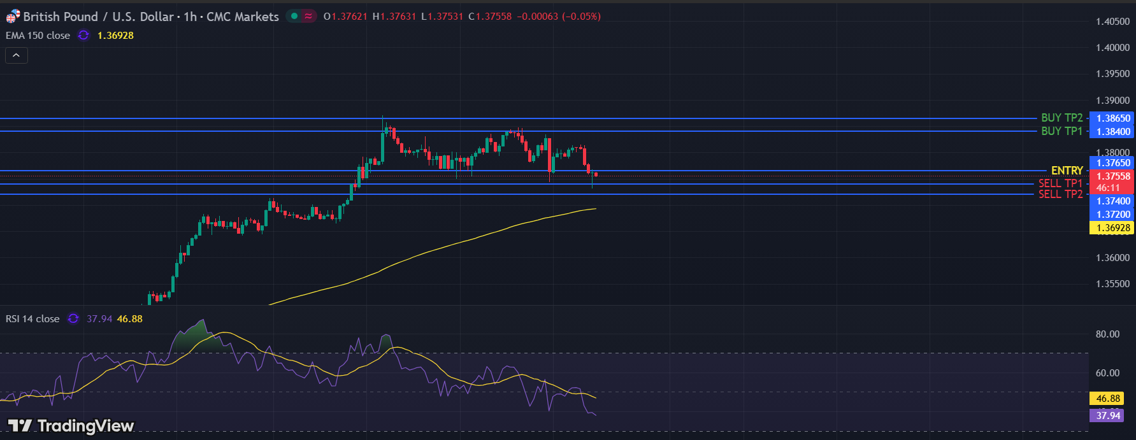Click the purple icon beside RSI 14

point(73,318)
